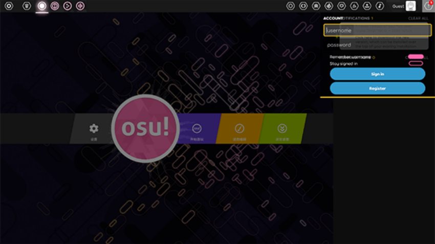The image size is (435, 244).
Task: Toggle the Remember username switch
Action: click(x=416, y=57)
